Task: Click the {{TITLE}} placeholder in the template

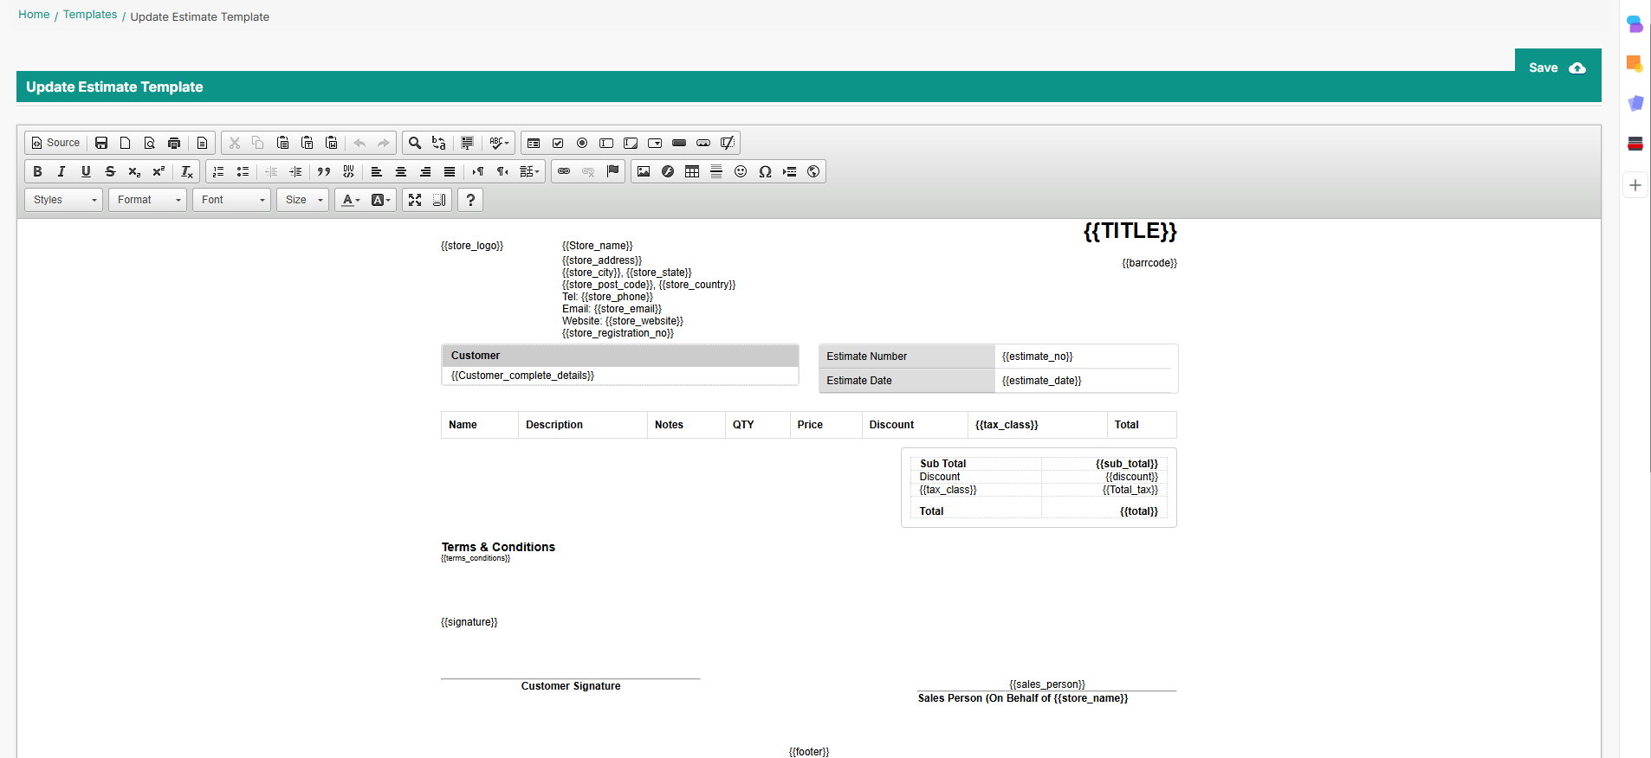Action: 1130,231
